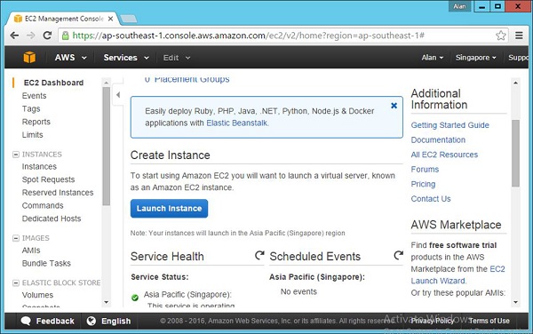
Task: Open Spot Requests in sidebar
Action: tap(48, 179)
